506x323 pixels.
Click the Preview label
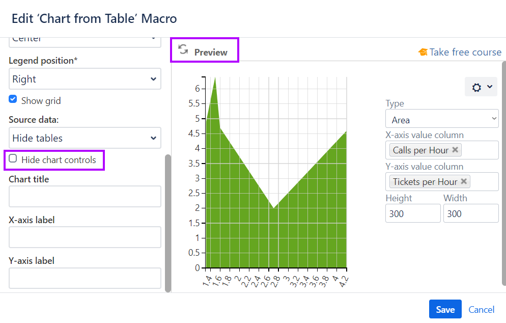point(211,52)
